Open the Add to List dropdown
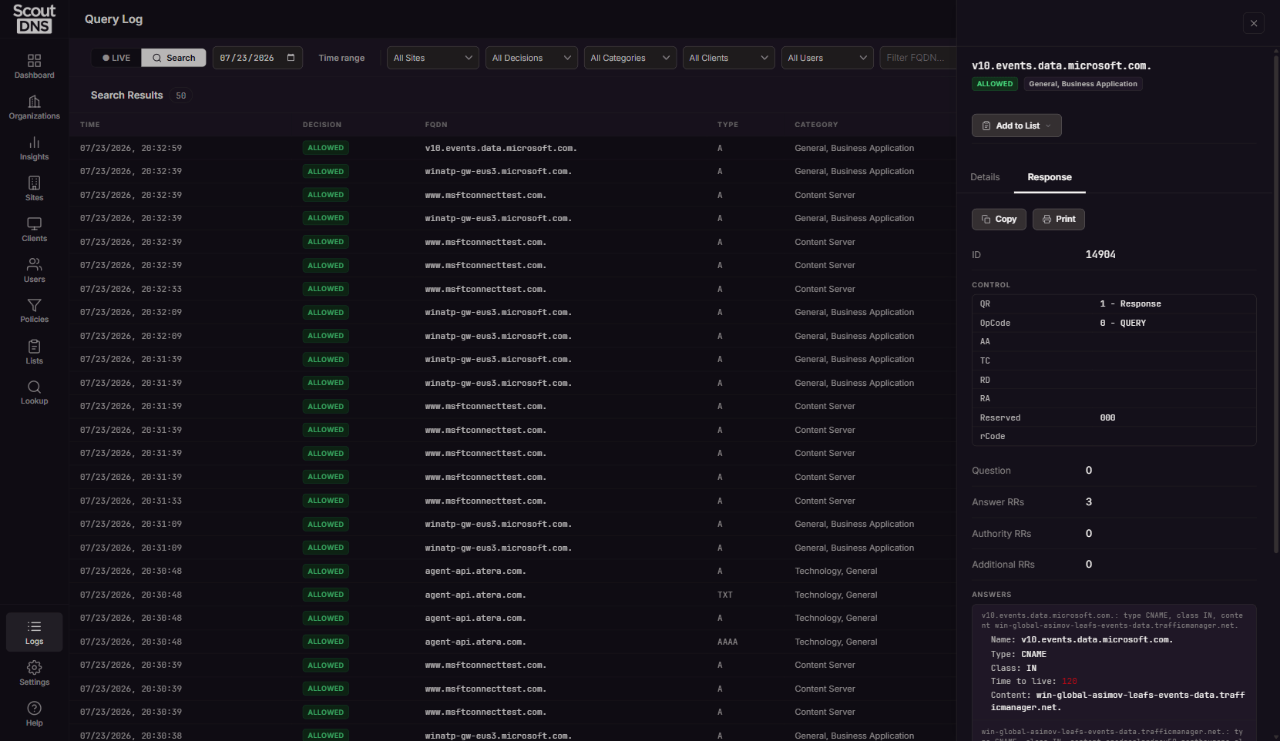 (1016, 126)
